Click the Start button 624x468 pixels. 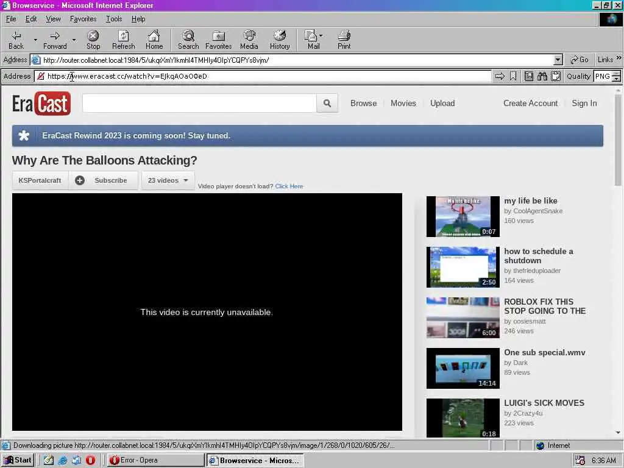tap(18, 460)
